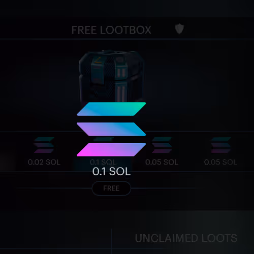The width and height of the screenshot is (254, 254).
Task: Click the teal top stripe of Solana logo
Action: [111, 109]
